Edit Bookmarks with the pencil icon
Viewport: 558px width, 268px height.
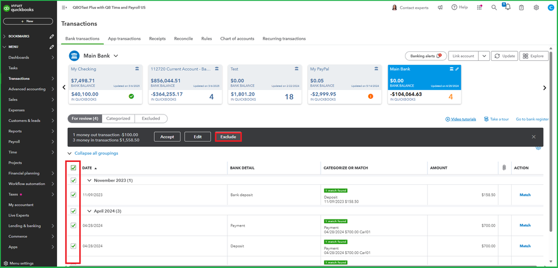pyautogui.click(x=51, y=36)
